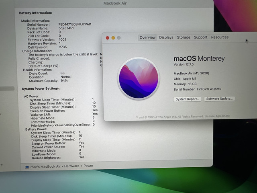Screen dimensions: 257x193
Task: Click the Health Information label
Action: 37,70
